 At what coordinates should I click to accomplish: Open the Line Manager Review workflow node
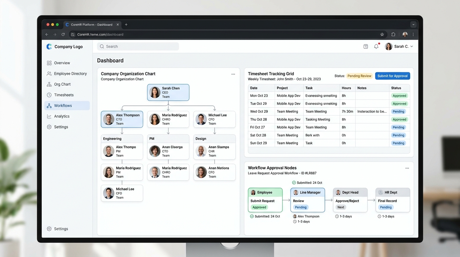308,200
